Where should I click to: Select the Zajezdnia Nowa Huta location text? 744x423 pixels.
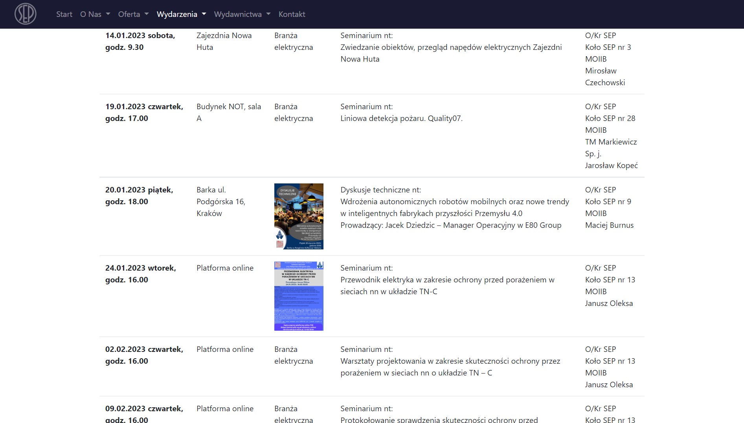click(224, 41)
